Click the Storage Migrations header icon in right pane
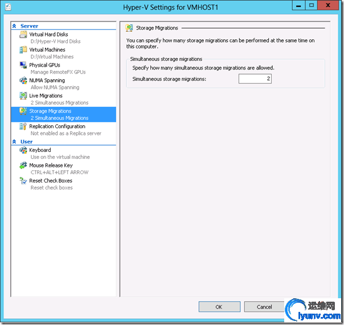This screenshot has width=344, height=325. tap(129, 28)
